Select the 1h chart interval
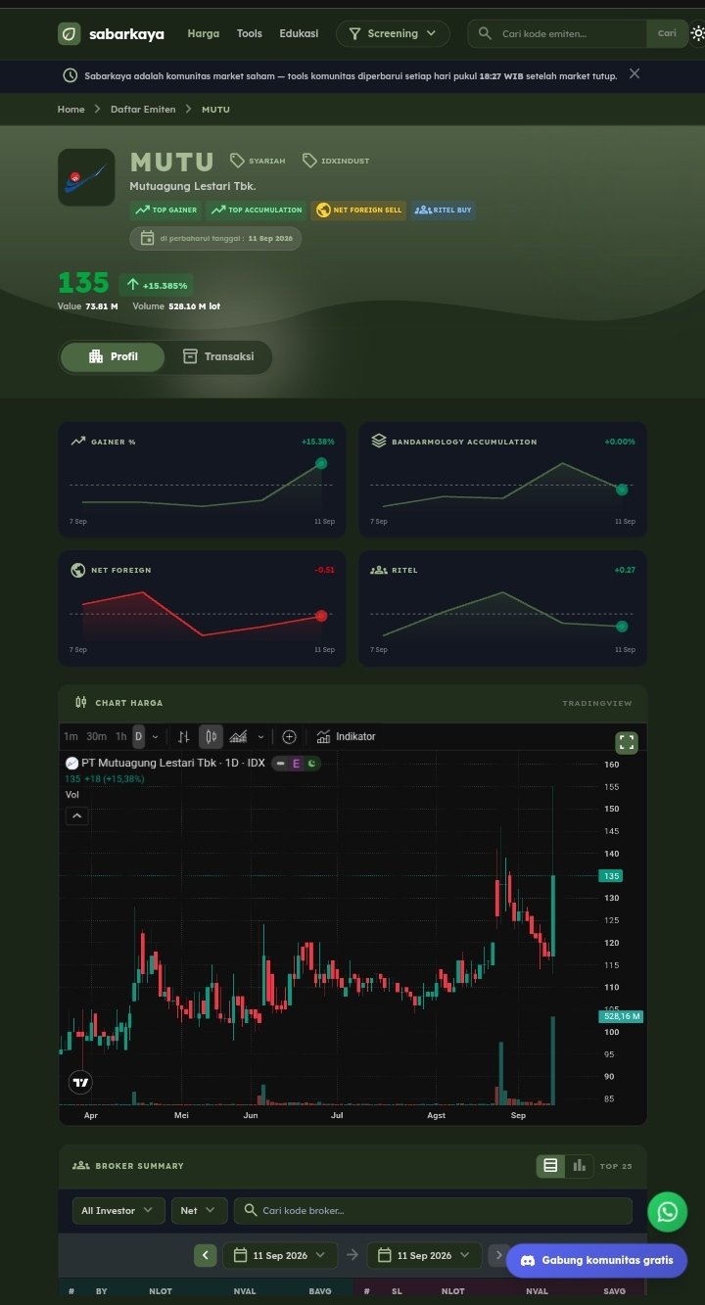Viewport: 705px width, 1305px height. click(x=120, y=736)
